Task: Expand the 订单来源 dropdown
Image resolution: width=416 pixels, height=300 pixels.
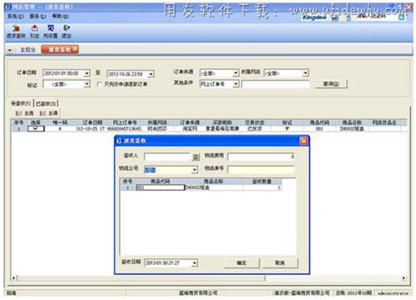Action: pos(235,73)
